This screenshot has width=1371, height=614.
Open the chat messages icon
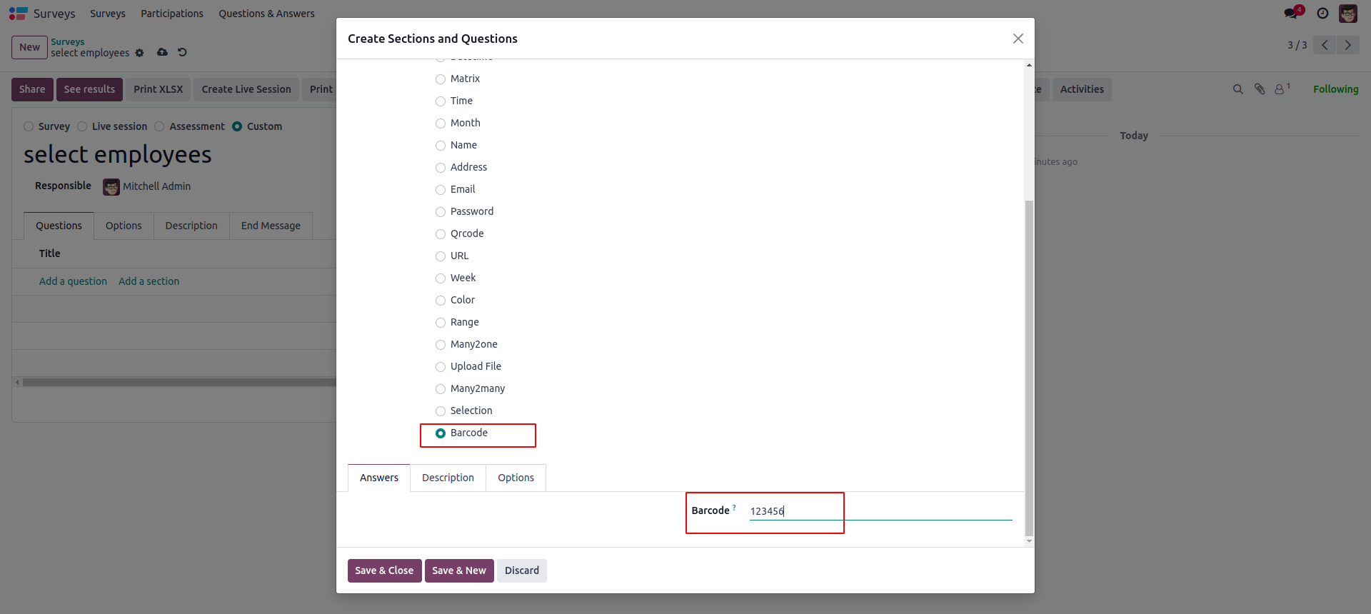pos(1291,14)
